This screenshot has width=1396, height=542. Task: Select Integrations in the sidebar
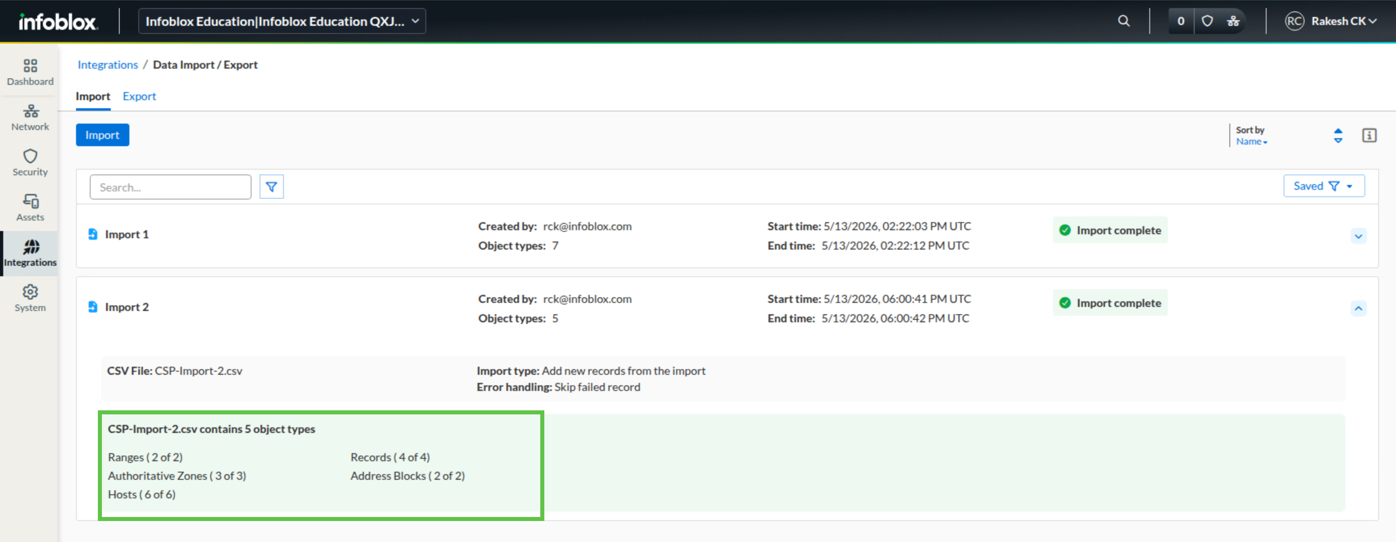point(30,253)
